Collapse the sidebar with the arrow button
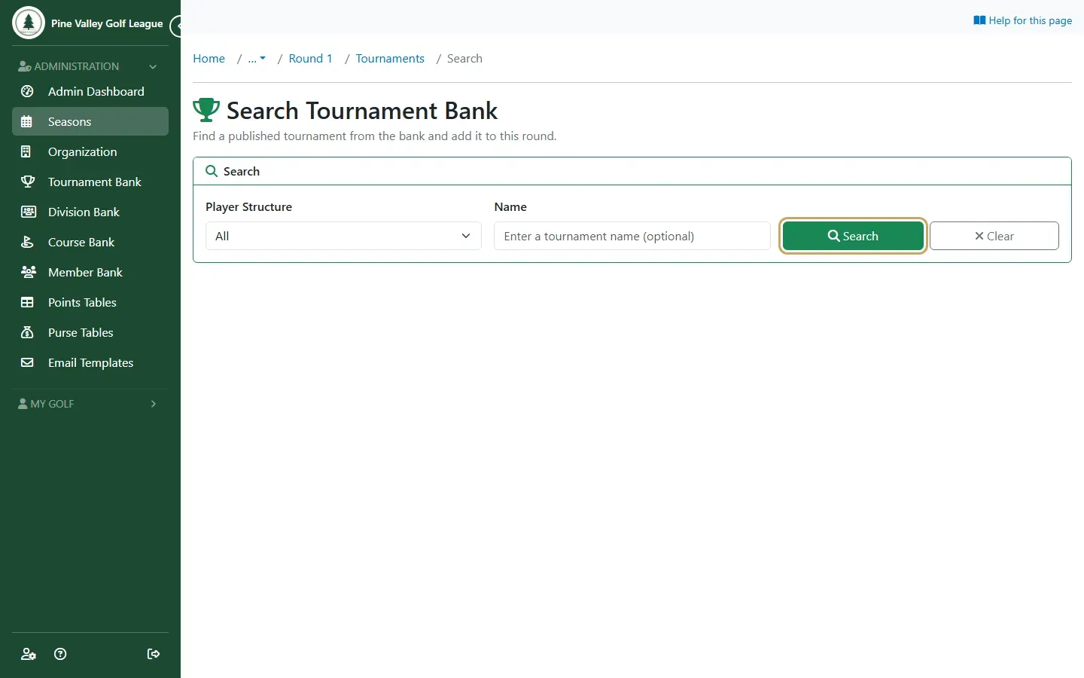Image resolution: width=1084 pixels, height=678 pixels. click(x=176, y=26)
